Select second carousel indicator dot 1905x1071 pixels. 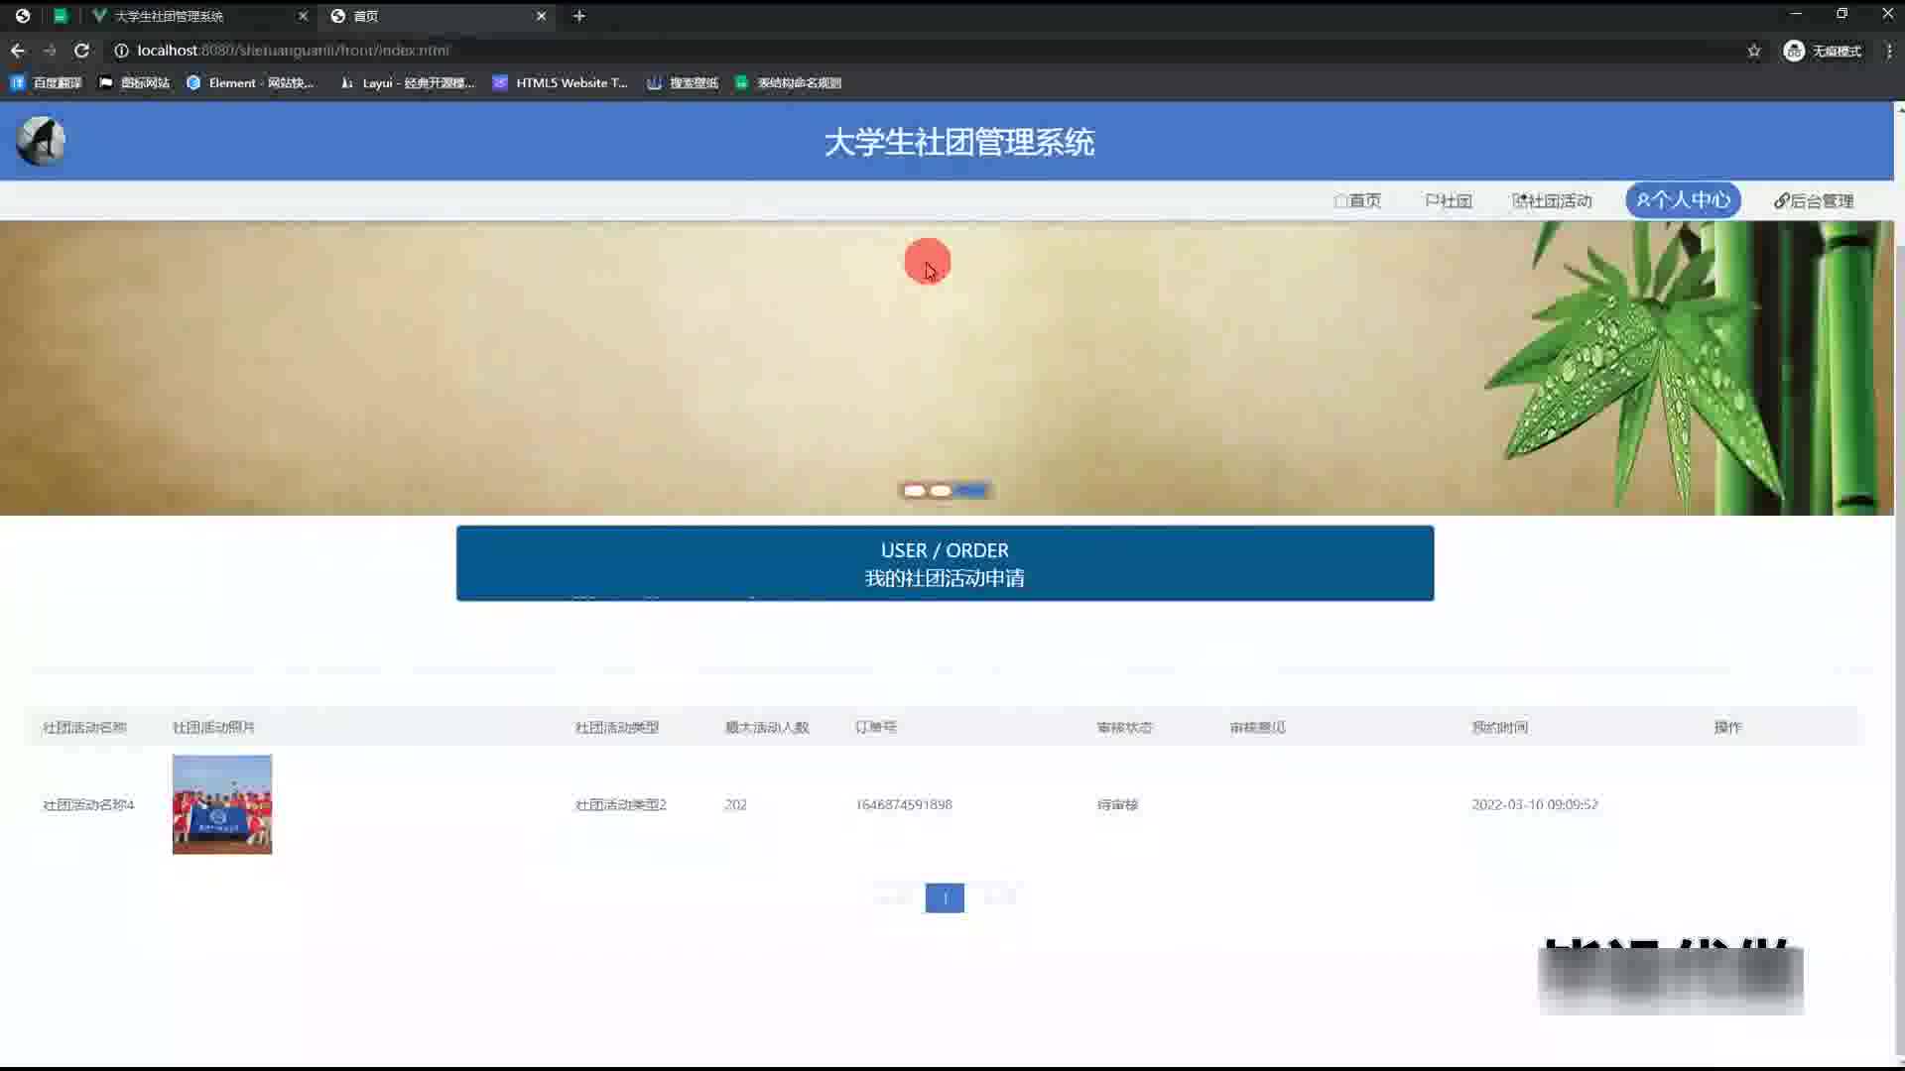(x=941, y=491)
